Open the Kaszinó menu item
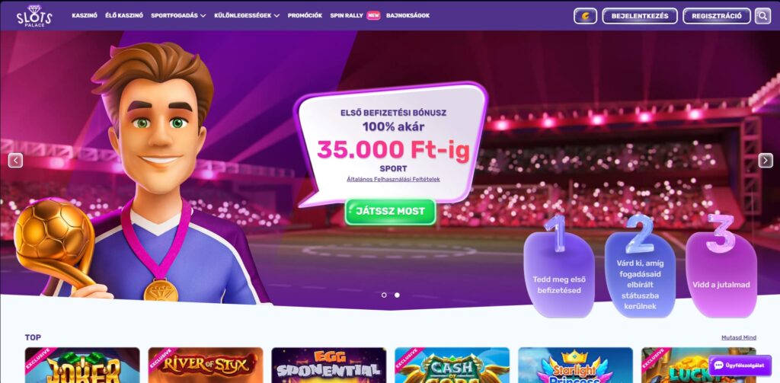Screen dimensions: 780x383 (x=85, y=15)
